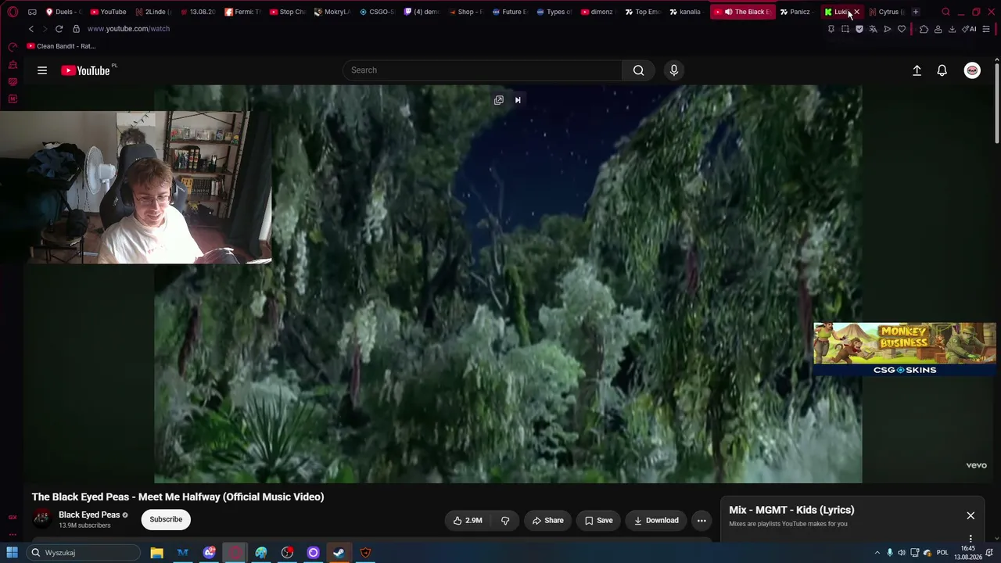Image resolution: width=1001 pixels, height=563 pixels.
Task: Open Easy Setup settings sliders icon
Action: click(x=986, y=29)
